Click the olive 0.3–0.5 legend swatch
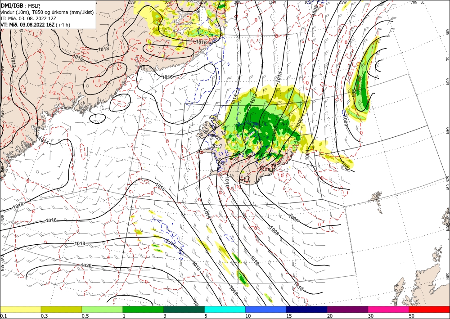Screen dimensions: 450x319 point(61,309)
